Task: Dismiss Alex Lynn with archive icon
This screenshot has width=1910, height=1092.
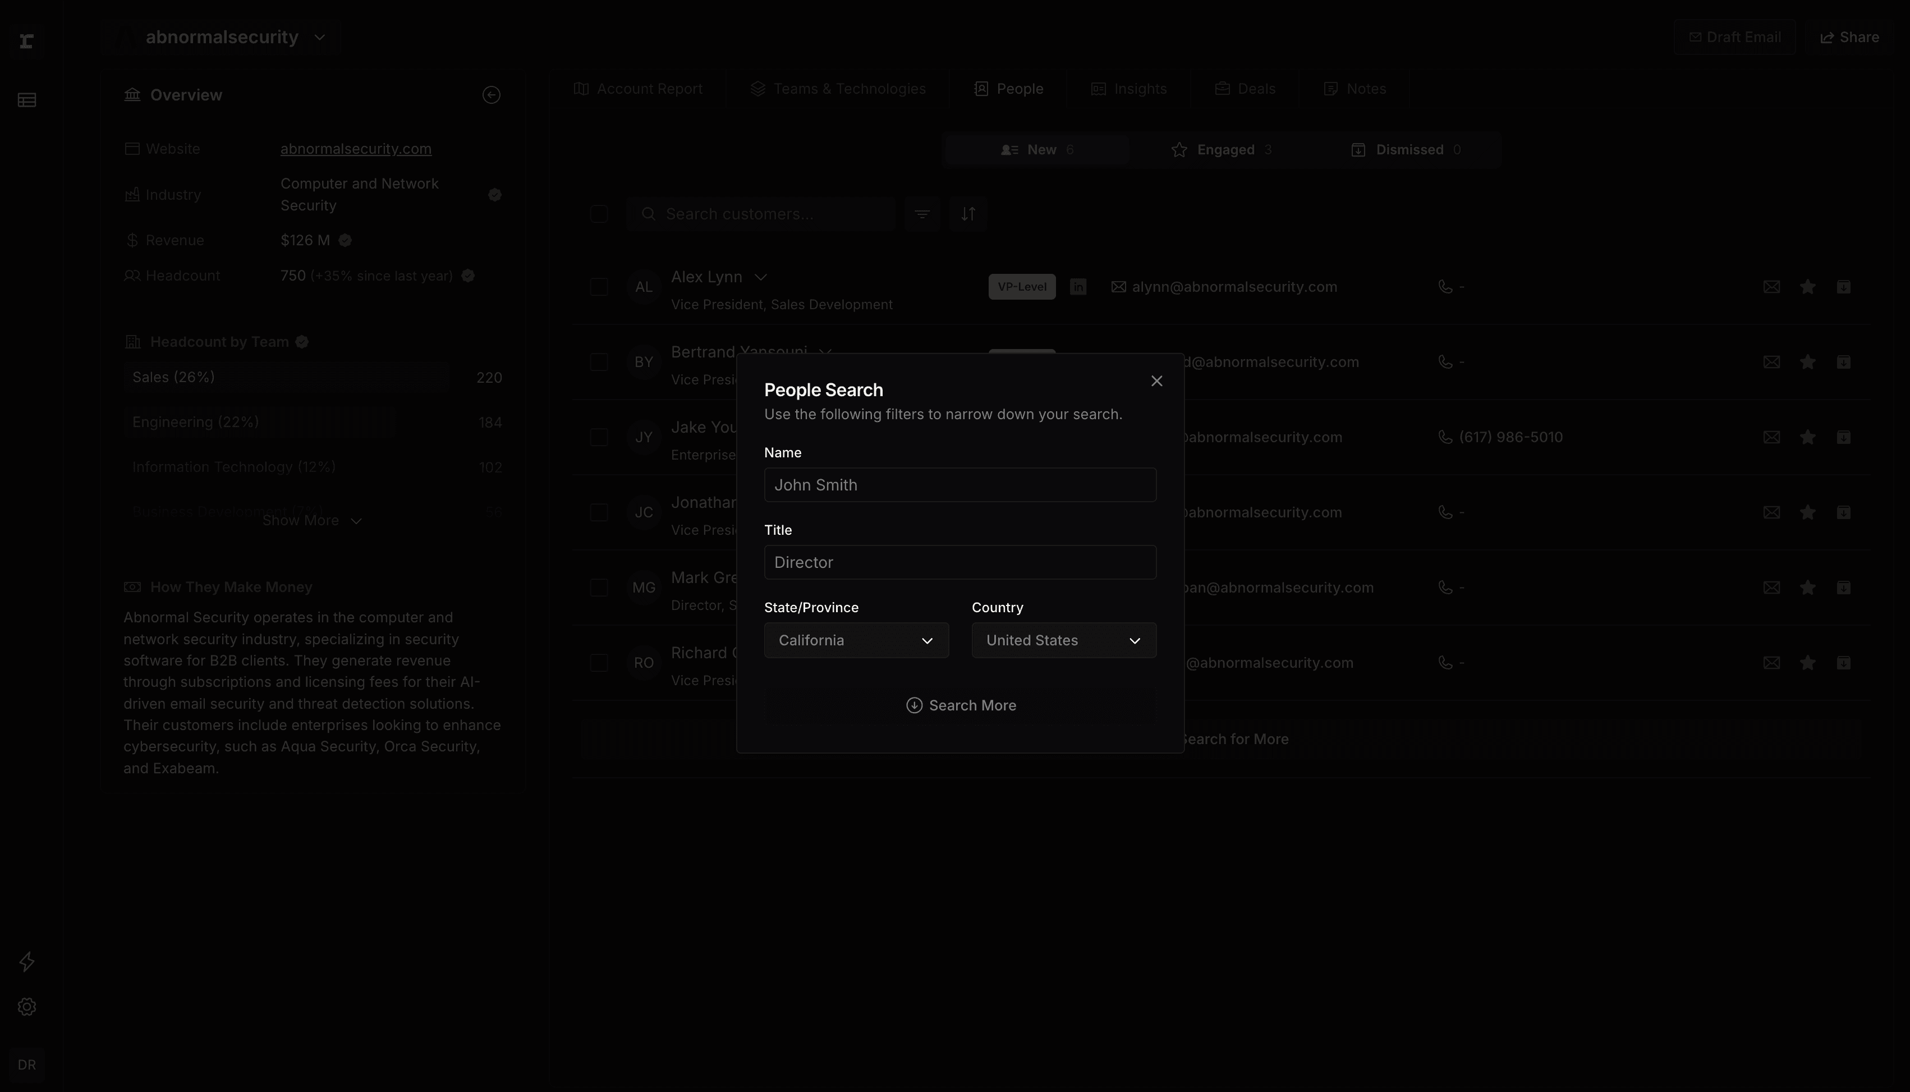Action: (1843, 287)
